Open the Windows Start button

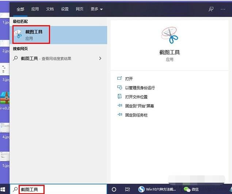(3, 189)
